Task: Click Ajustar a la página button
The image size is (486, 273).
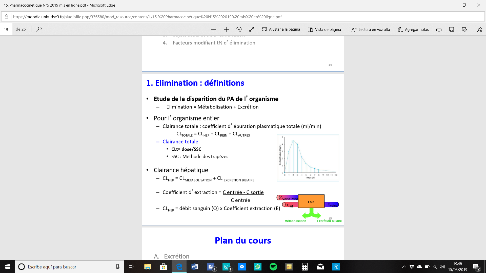Action: pos(281,29)
